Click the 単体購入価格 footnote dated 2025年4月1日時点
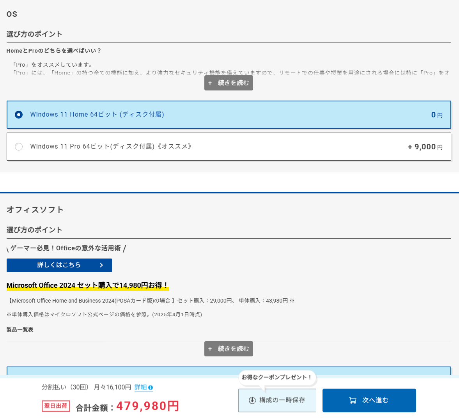 point(104,314)
